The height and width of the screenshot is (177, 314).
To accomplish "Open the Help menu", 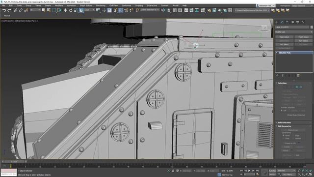I will (x=184, y=5).
